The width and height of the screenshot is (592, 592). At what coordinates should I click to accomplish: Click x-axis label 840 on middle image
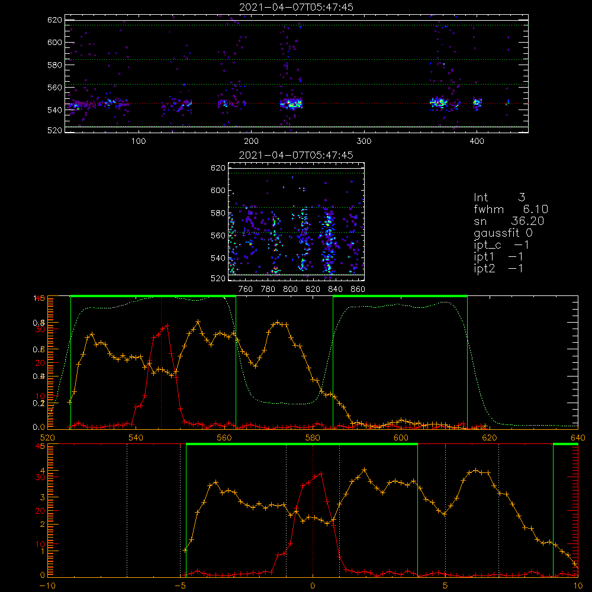point(335,289)
